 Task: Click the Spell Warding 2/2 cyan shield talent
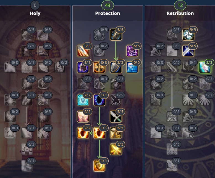point(83,100)
